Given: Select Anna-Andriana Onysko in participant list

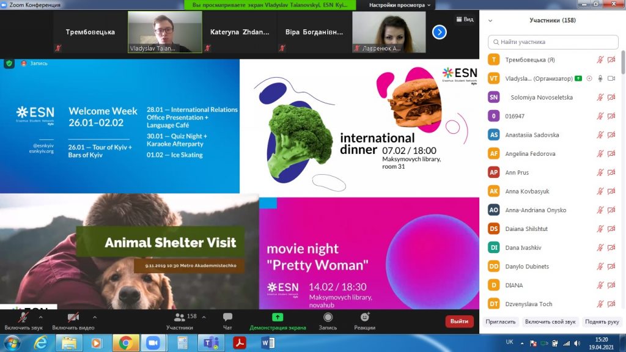Looking at the screenshot, I should (553, 210).
